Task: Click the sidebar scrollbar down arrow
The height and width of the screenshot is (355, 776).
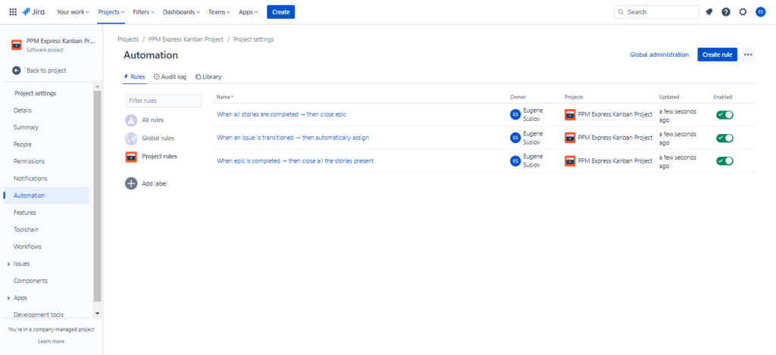Action: point(97,313)
